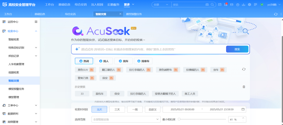
Task: Open the task checklist icon in header
Action: 220,4
